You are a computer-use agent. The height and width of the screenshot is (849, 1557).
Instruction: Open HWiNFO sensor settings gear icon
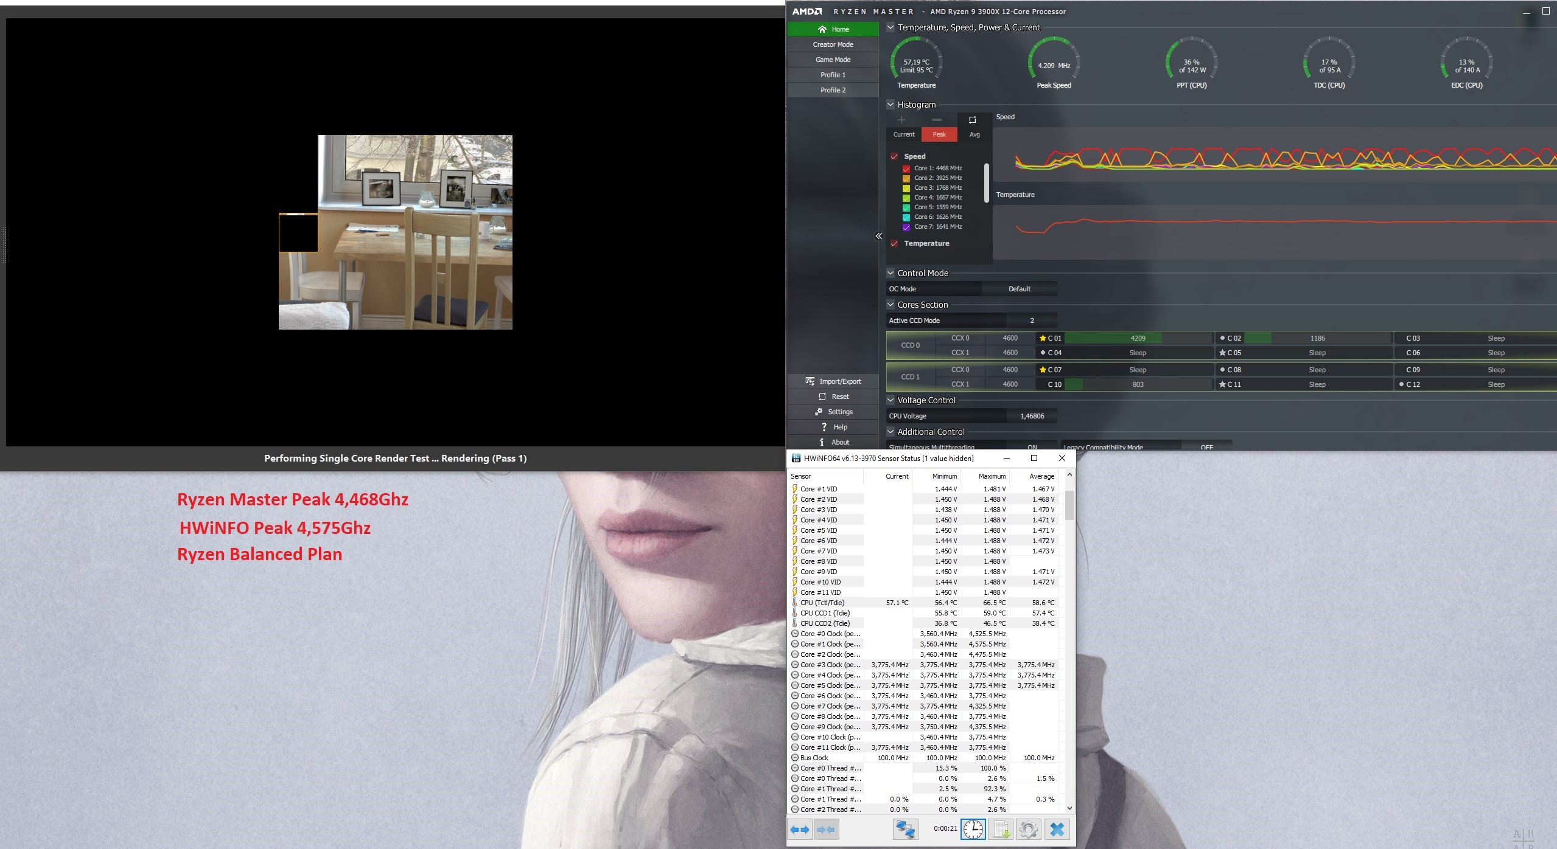(1029, 829)
